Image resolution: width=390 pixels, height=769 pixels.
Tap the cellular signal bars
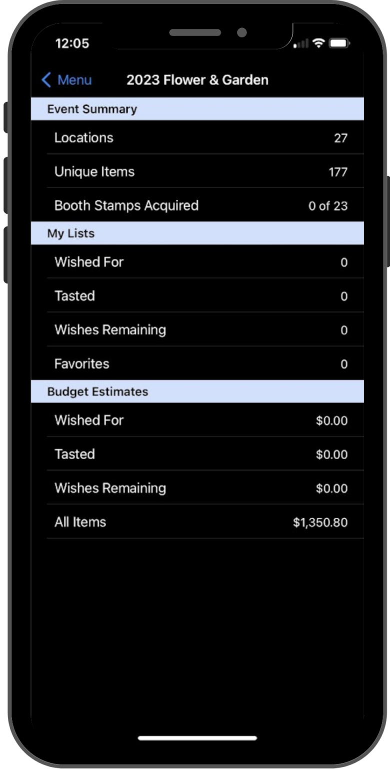[301, 44]
